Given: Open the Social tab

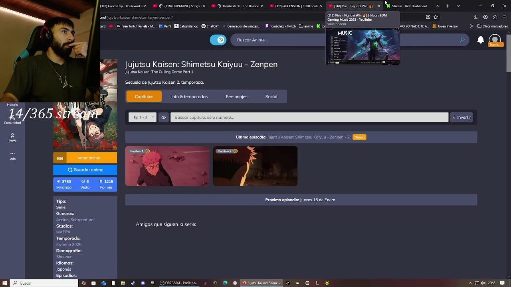Looking at the screenshot, I should (271, 96).
